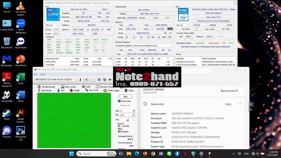Open Google Chrome from taskbar

click(153, 154)
